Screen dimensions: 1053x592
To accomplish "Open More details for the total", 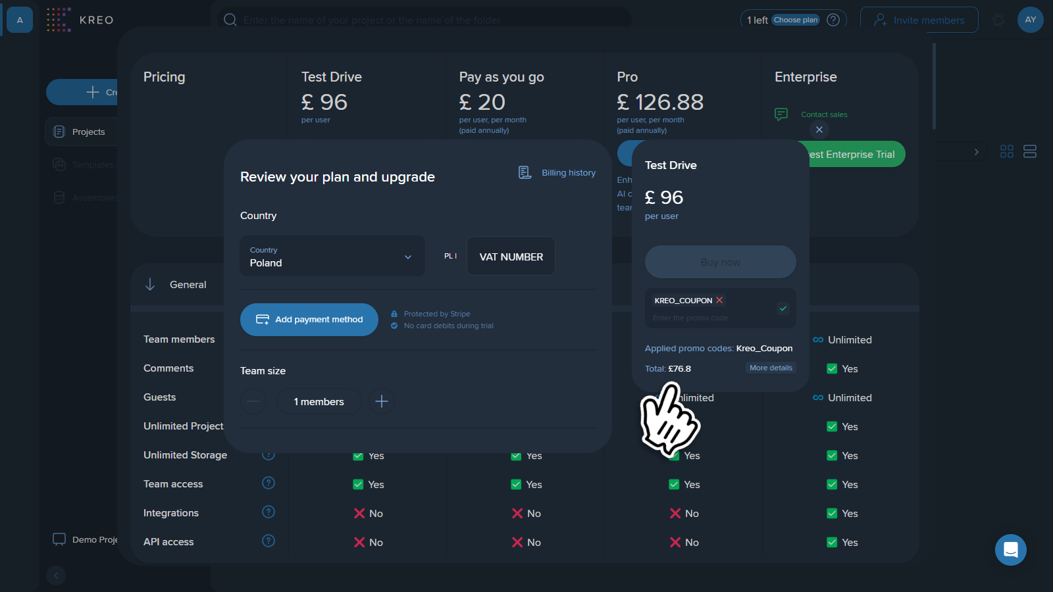I will coord(771,368).
